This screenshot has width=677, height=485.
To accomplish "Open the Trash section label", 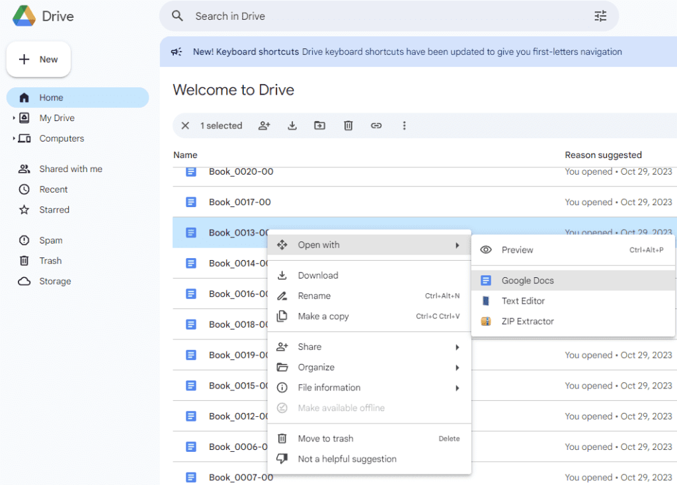I will (x=50, y=261).
